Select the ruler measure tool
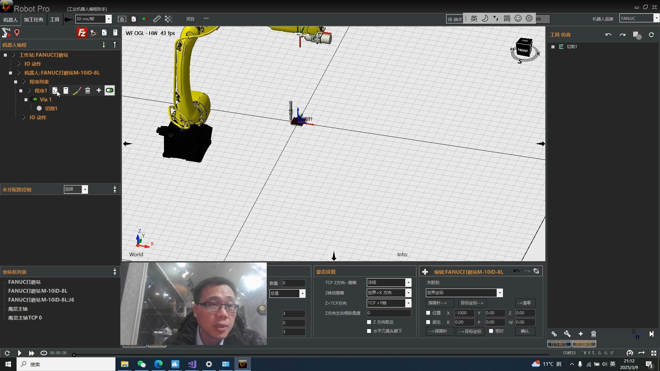Screen dimensions: 660x371 tap(157, 19)
